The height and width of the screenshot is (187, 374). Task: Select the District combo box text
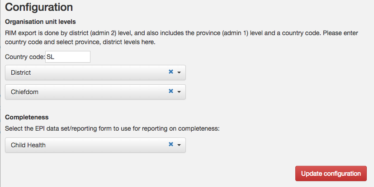[21, 73]
